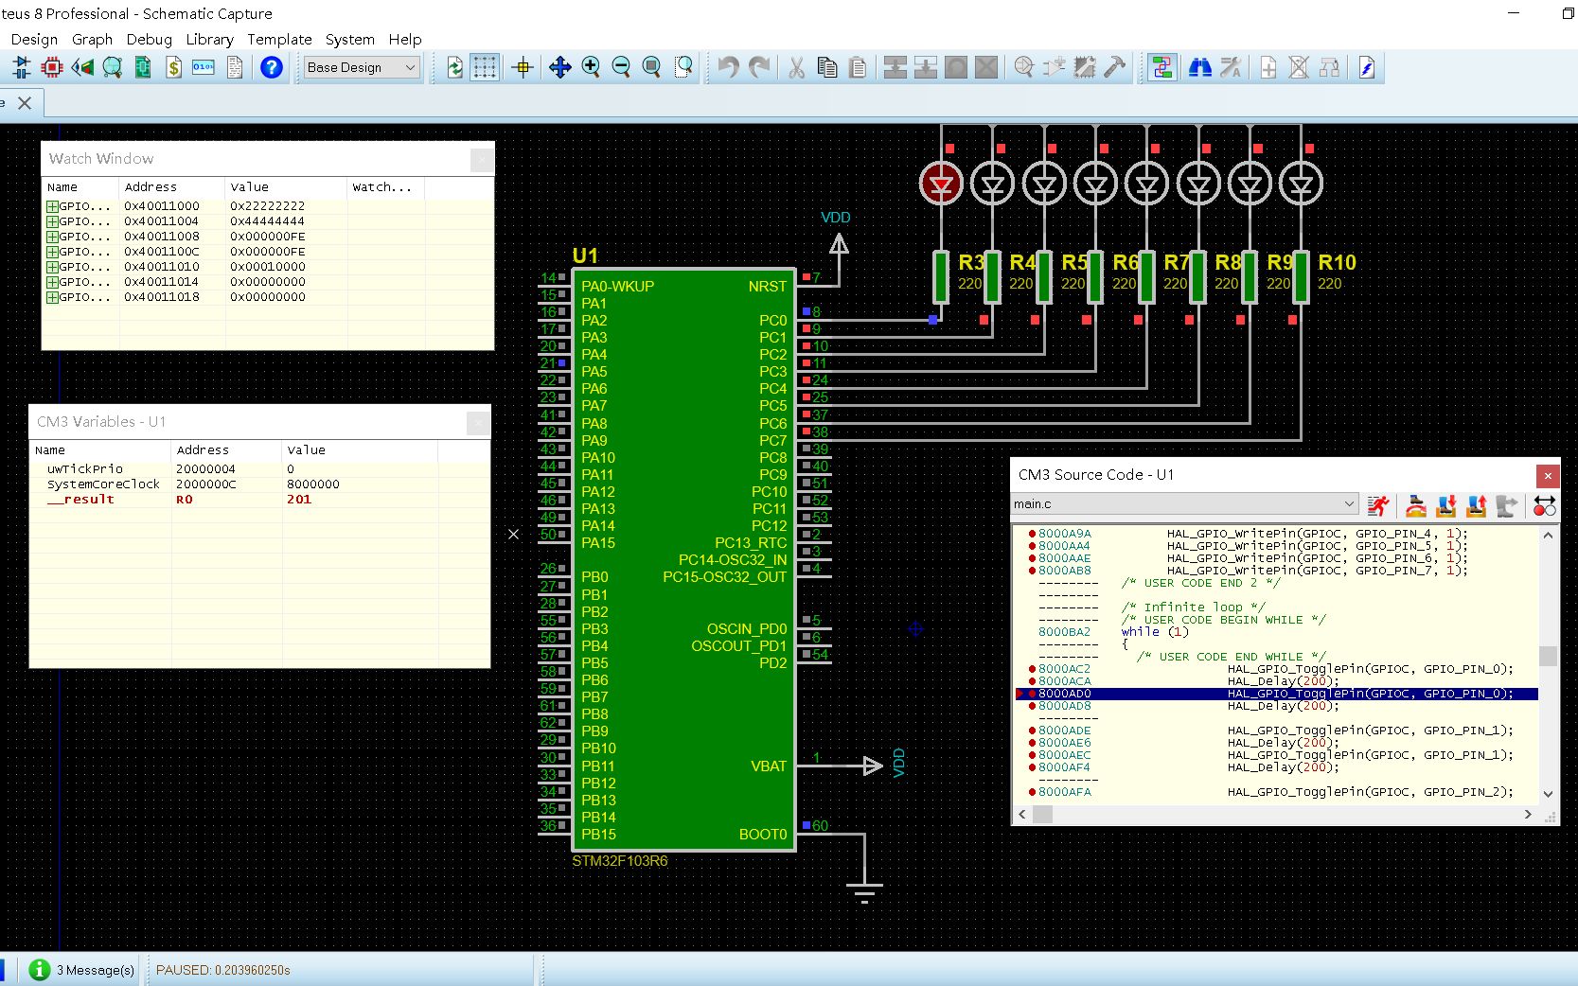The width and height of the screenshot is (1578, 986).
Task: Expand the GPIO register at 0x40011000
Action: [52, 206]
